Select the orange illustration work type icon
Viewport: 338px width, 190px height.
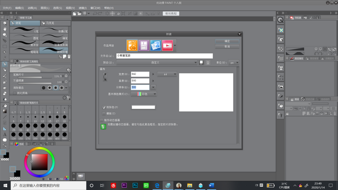point(132,45)
